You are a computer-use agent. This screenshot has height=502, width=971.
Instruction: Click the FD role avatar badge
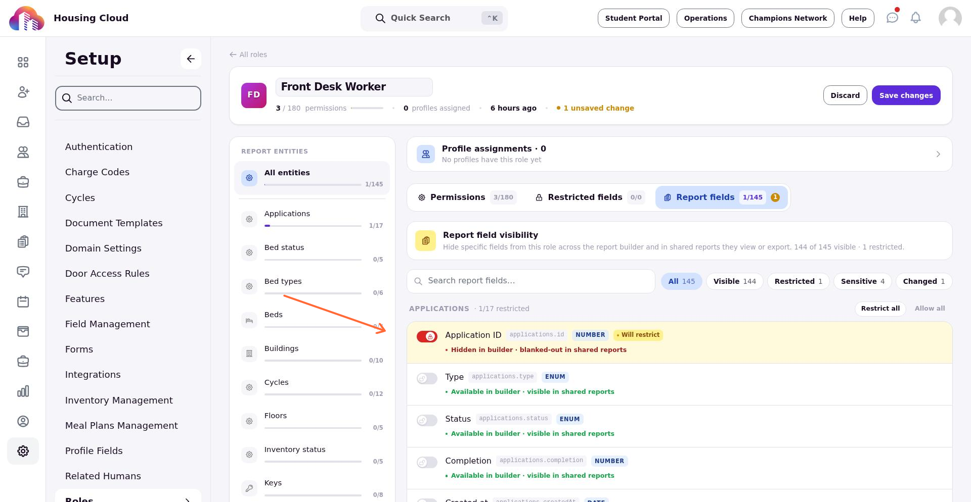click(254, 95)
